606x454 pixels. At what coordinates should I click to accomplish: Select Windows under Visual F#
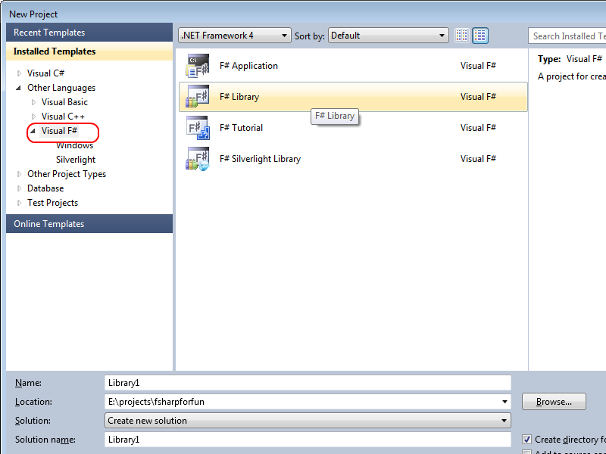pos(74,145)
